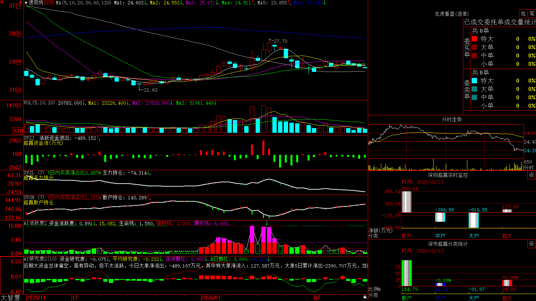Click the 深圳超赢实时监控 panel title
This screenshot has height=301, width=536.
(x=448, y=175)
